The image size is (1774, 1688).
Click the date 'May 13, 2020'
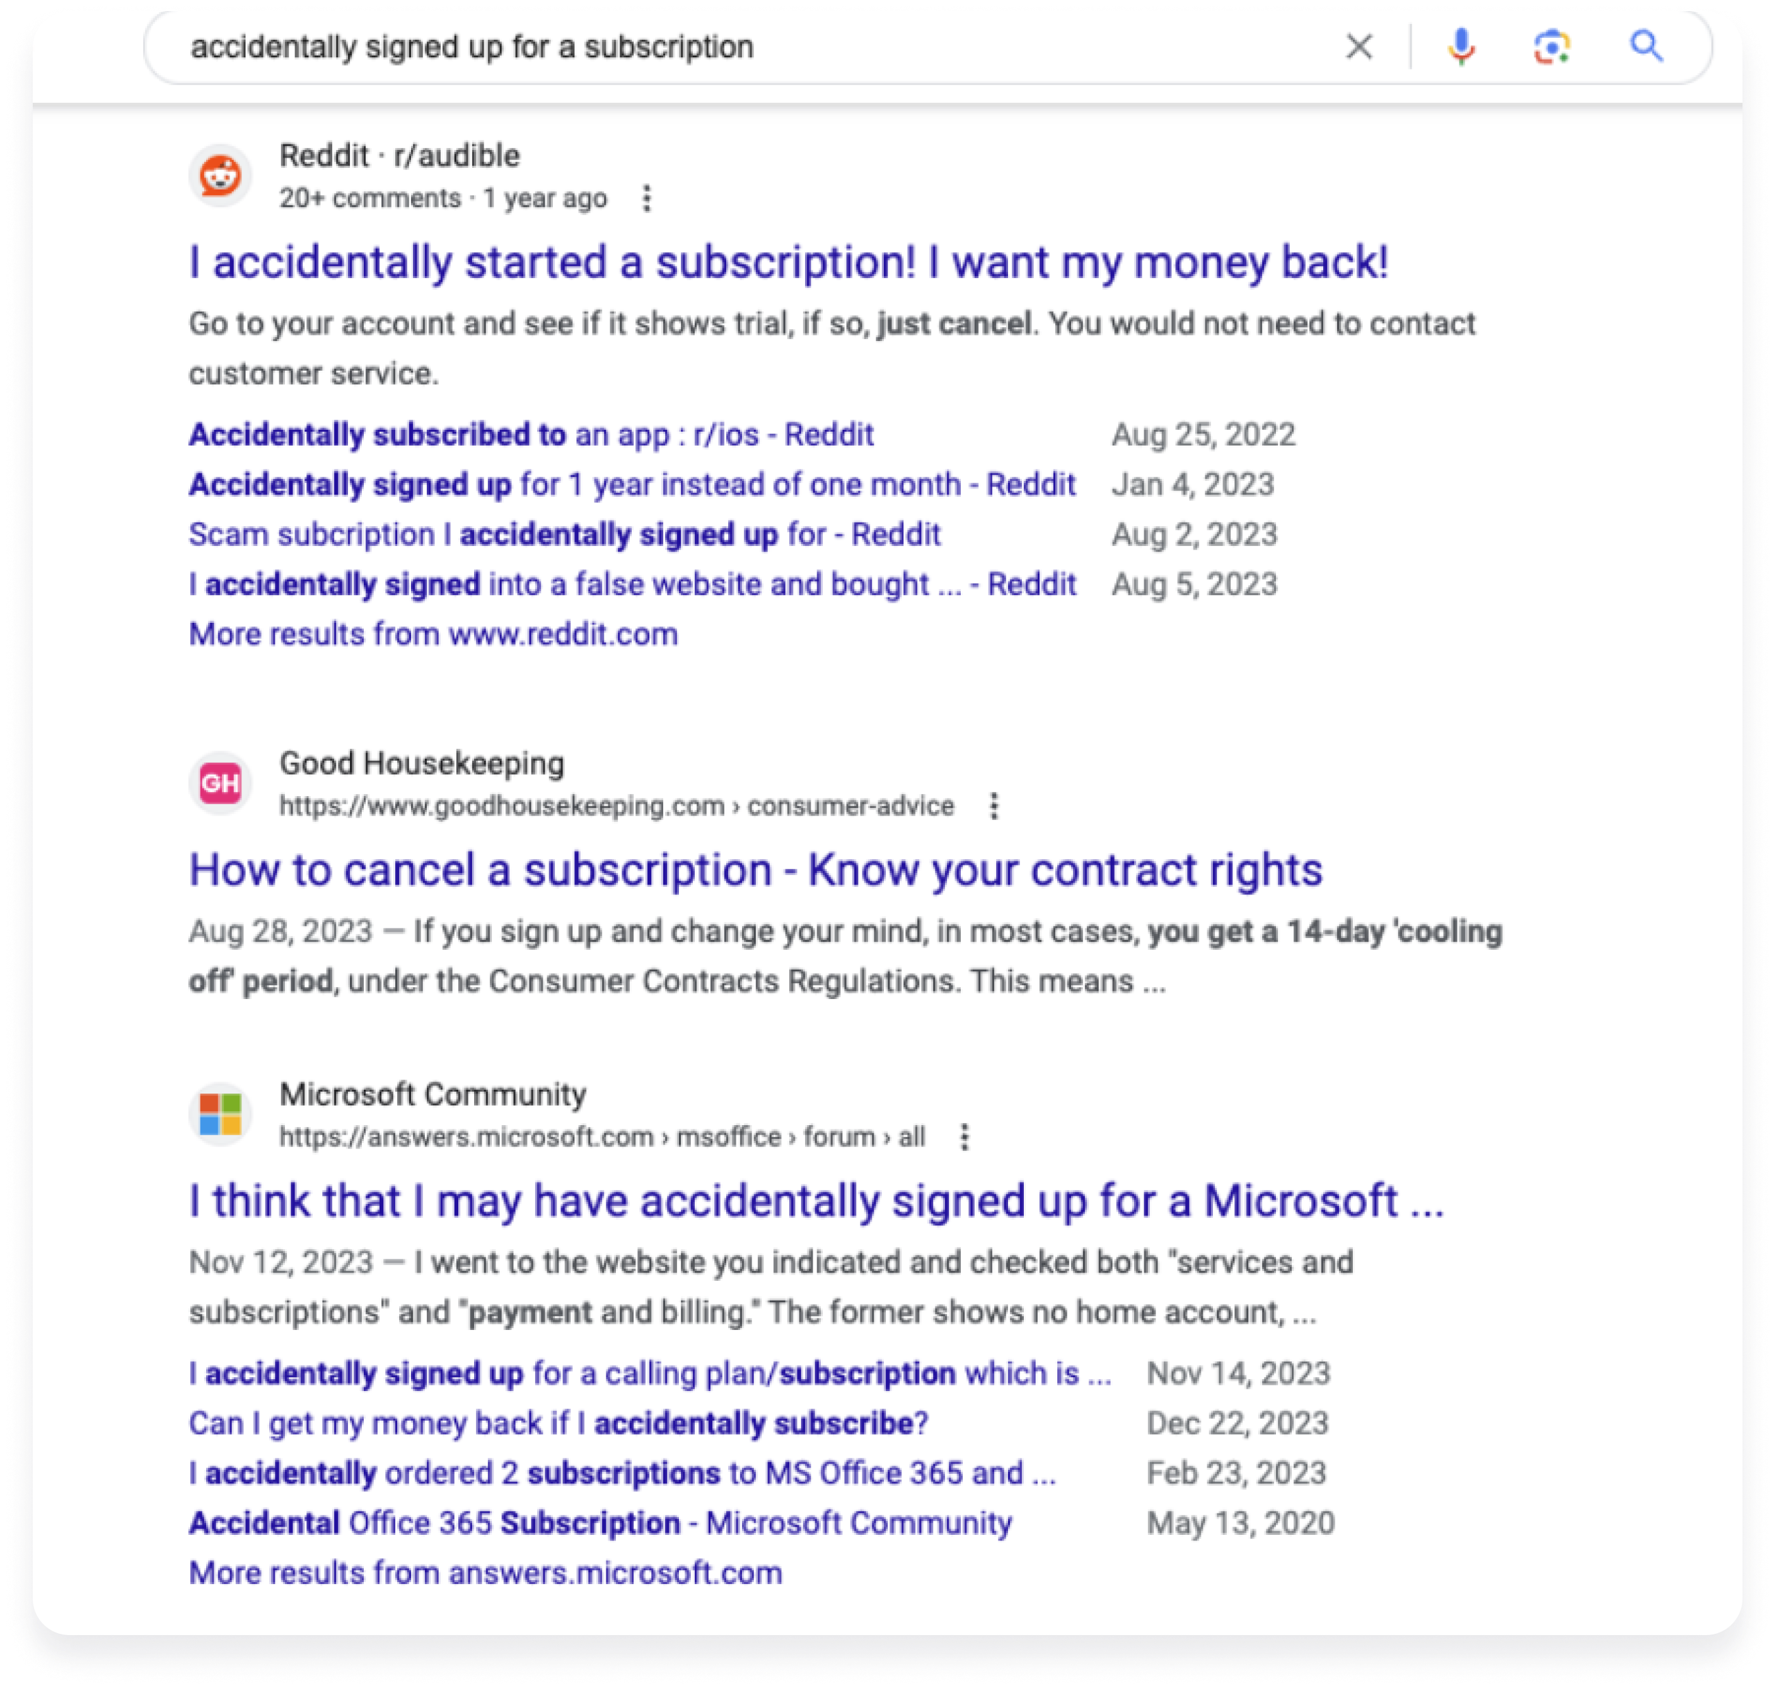1239,1522
